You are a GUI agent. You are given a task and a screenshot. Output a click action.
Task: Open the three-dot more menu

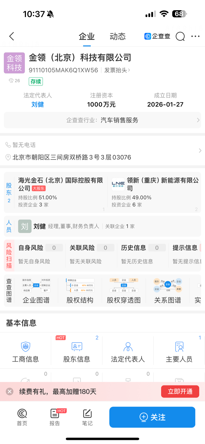tap(195, 36)
